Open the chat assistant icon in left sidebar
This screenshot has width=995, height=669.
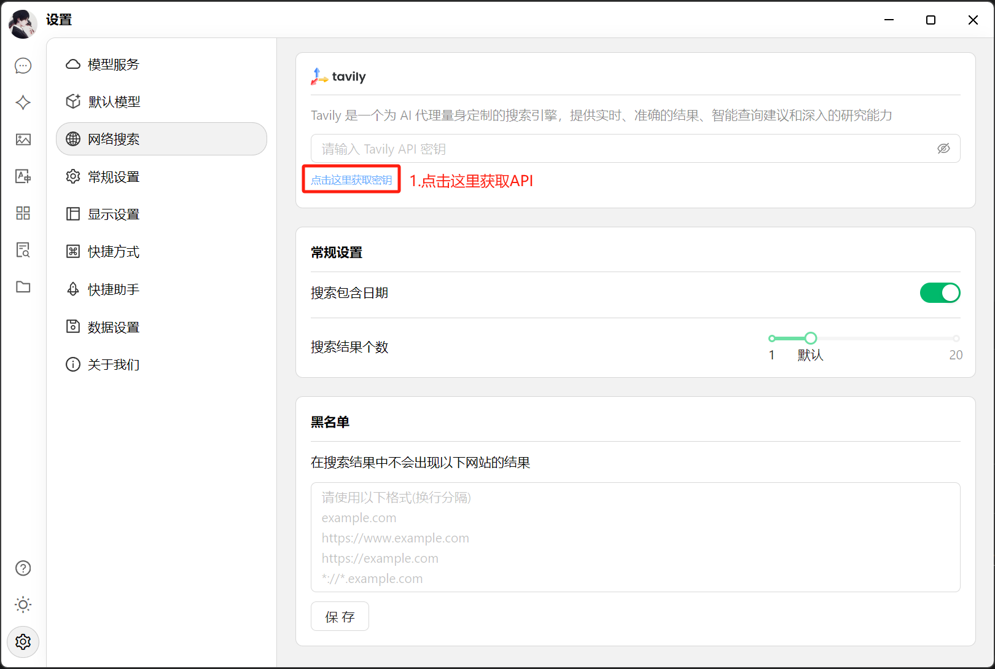pos(23,66)
